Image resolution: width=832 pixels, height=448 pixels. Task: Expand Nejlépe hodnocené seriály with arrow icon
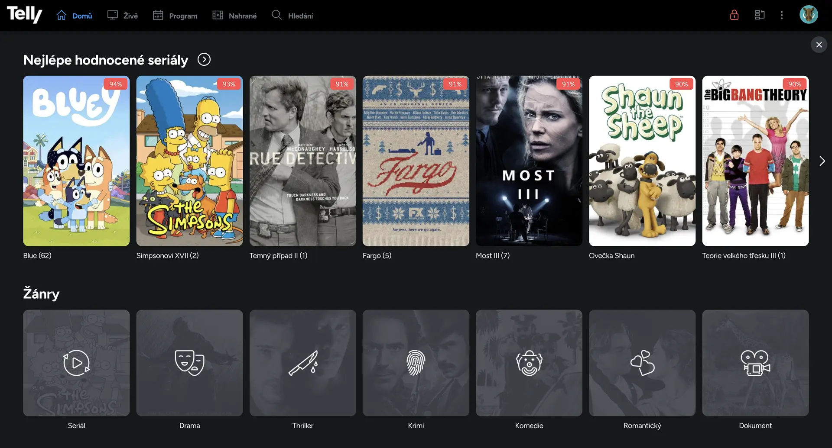204,59
